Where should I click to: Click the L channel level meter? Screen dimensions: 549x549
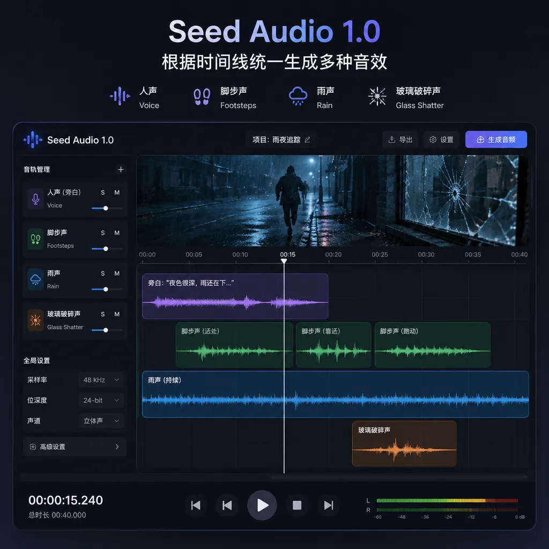tap(447, 501)
